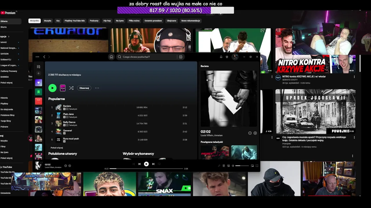Open Shorts in the YouTube sidebar
This screenshot has height=208, width=371.
pos(3,27)
